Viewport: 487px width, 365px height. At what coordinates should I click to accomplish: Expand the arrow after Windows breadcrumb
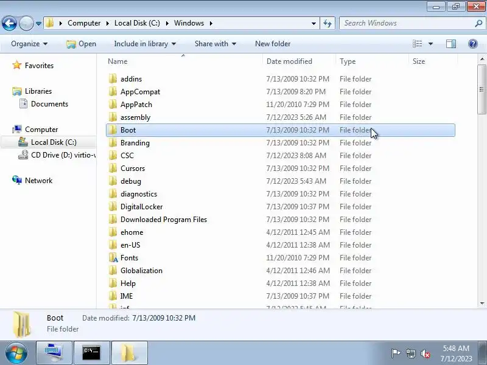tap(211, 23)
